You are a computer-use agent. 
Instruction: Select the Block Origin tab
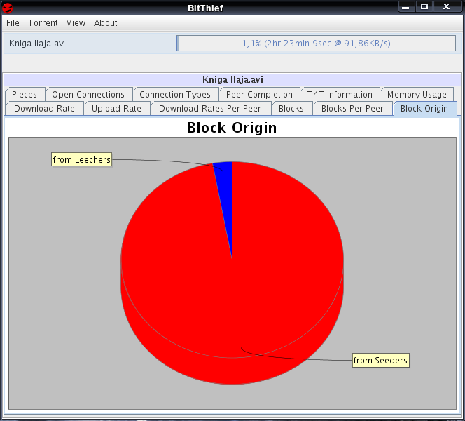(x=424, y=109)
